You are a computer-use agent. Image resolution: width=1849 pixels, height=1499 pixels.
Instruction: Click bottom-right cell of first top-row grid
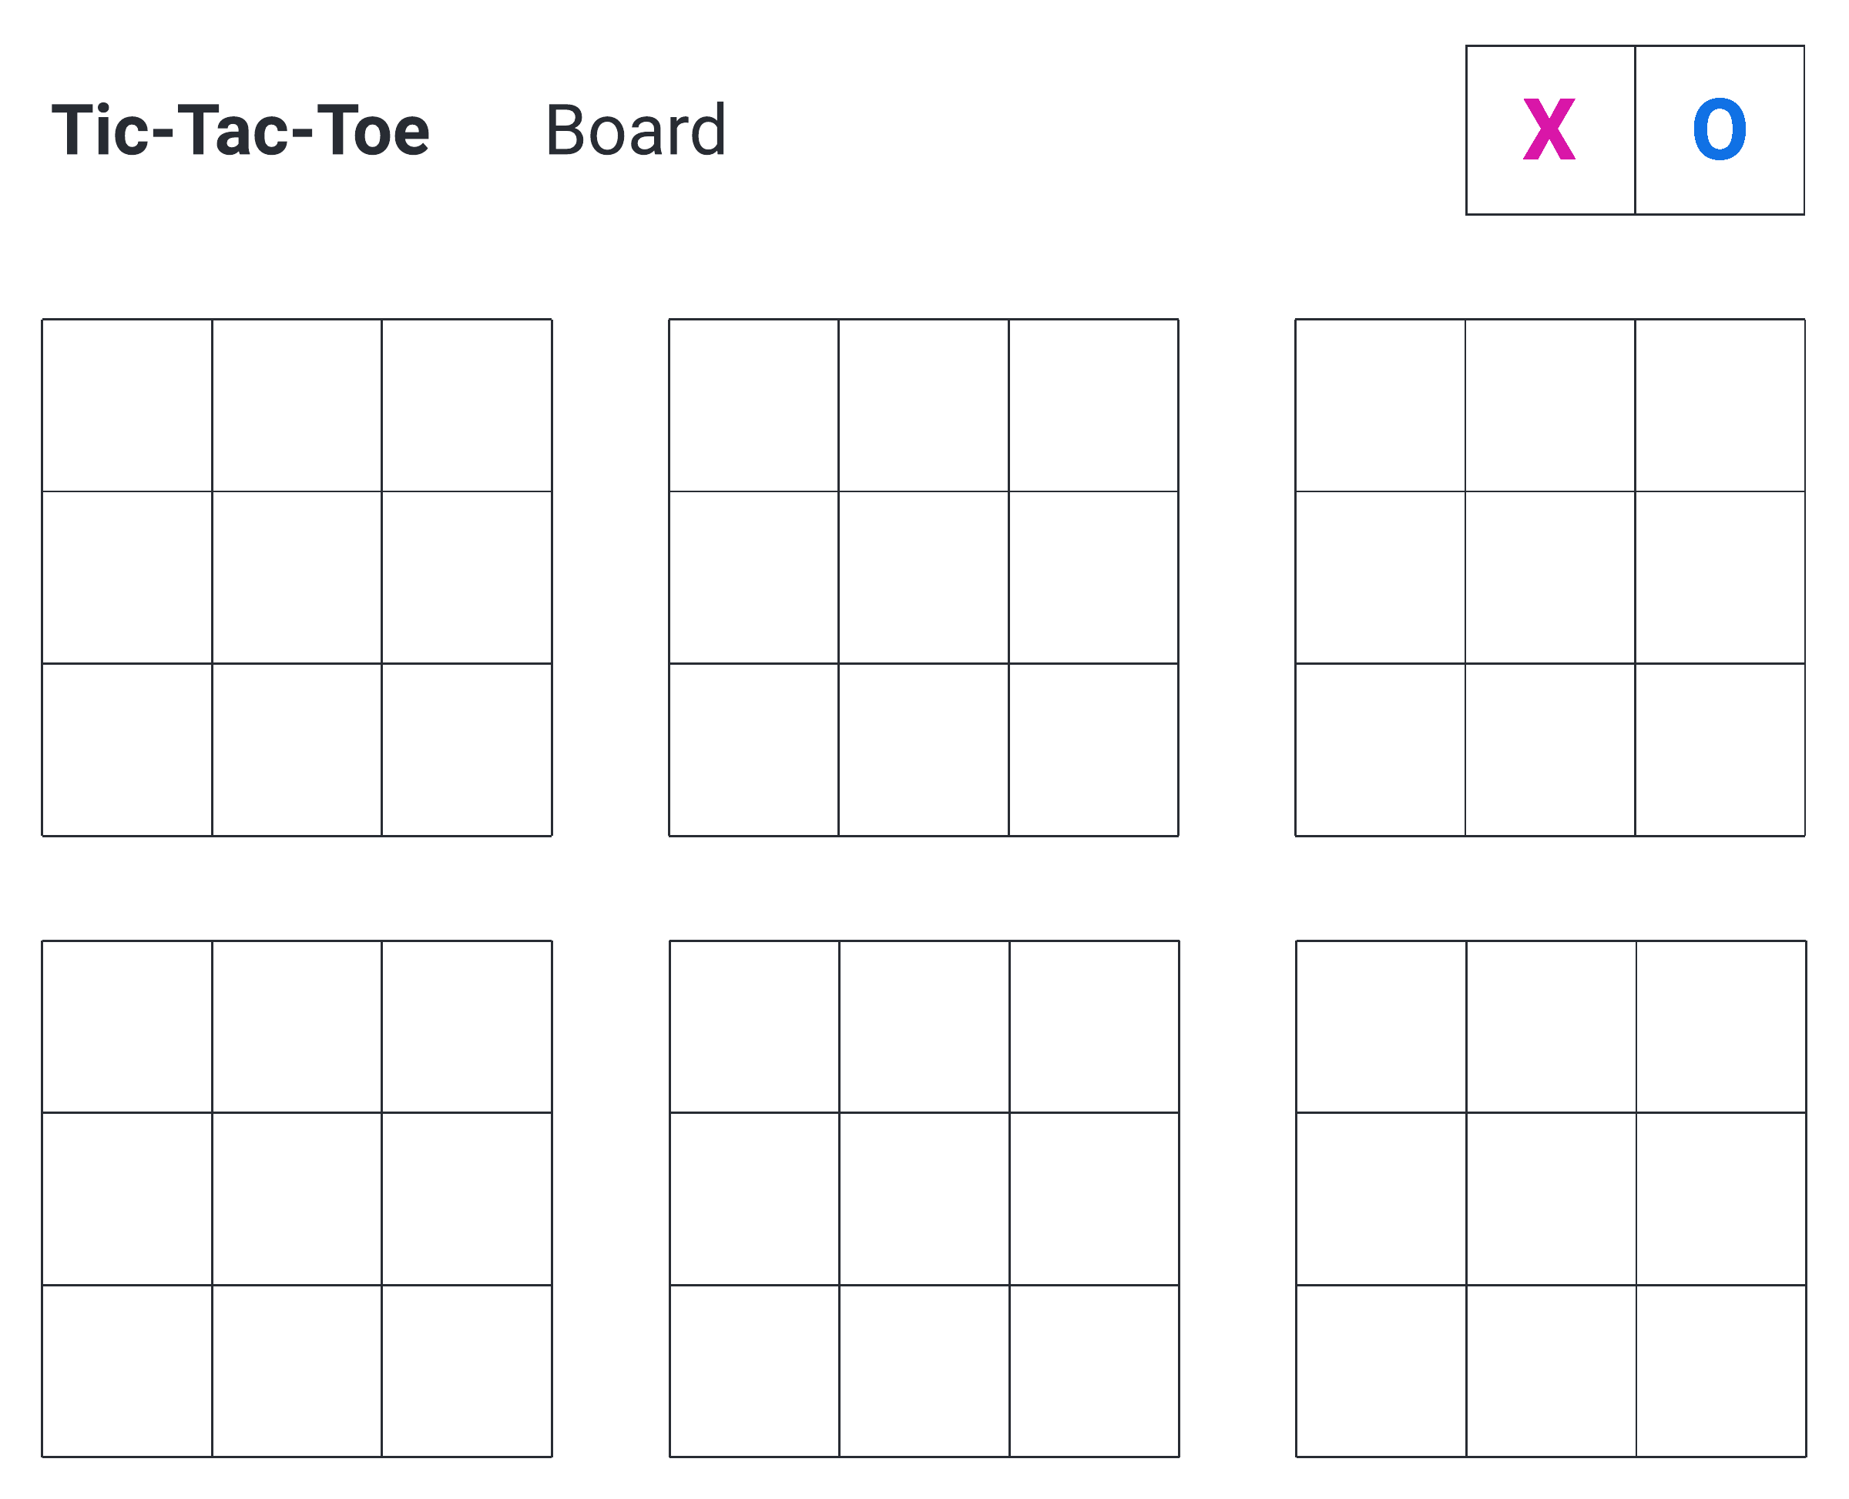coord(466,749)
